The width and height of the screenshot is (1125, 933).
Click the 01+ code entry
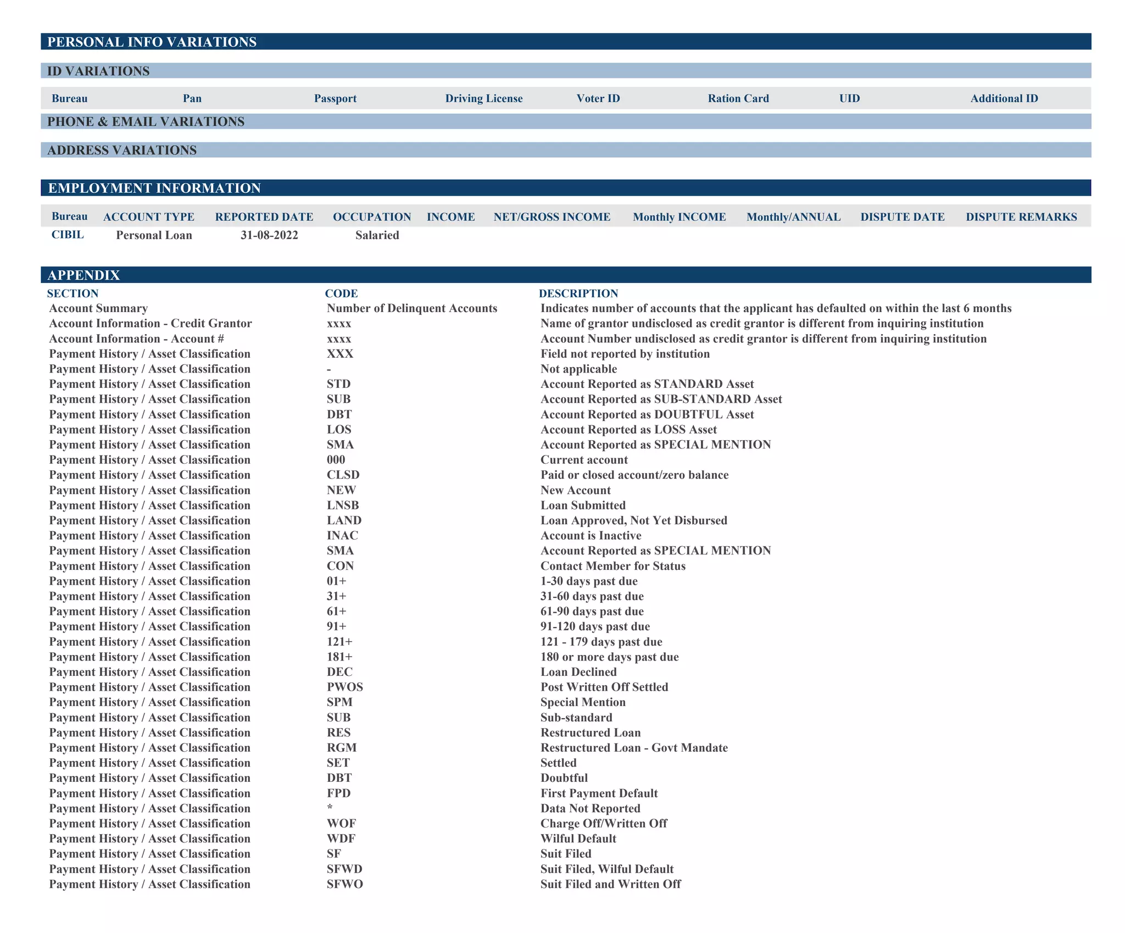(336, 581)
